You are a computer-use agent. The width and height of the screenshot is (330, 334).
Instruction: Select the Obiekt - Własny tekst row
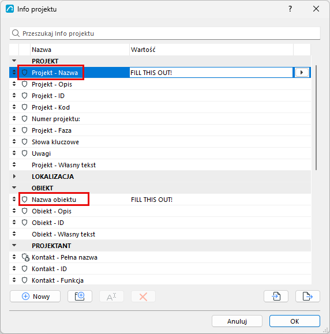(160, 234)
